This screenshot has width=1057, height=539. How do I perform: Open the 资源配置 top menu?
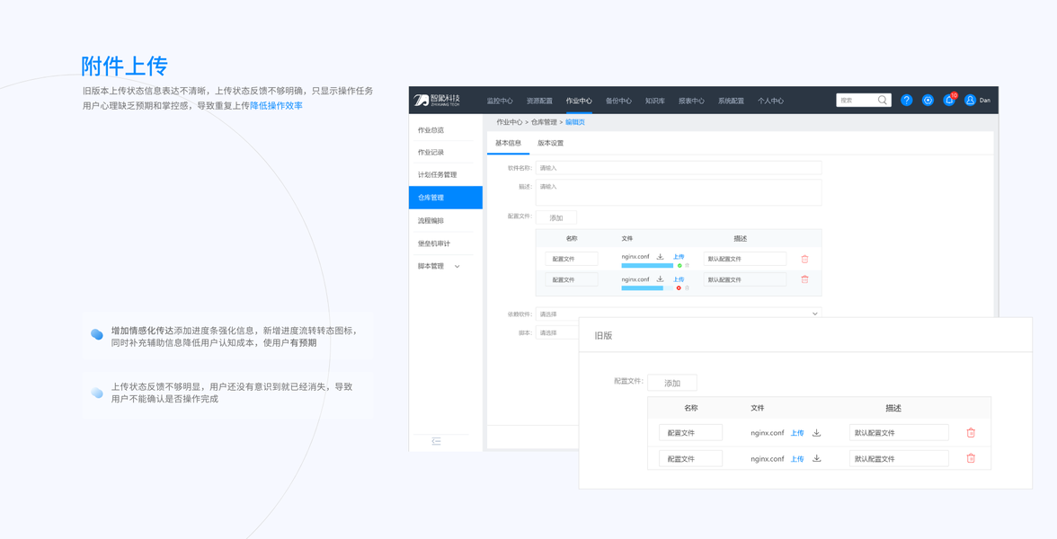pos(539,101)
